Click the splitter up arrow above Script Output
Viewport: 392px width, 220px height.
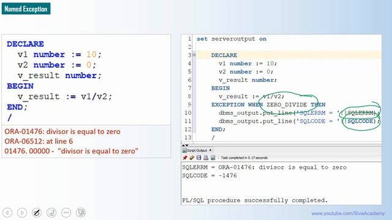[183, 145]
